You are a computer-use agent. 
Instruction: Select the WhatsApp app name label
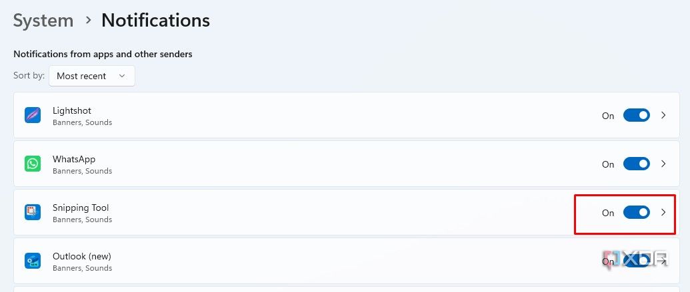point(74,159)
